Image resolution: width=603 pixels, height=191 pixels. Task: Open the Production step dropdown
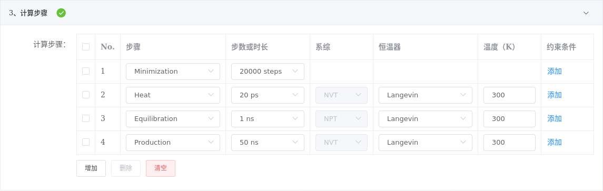tap(173, 142)
